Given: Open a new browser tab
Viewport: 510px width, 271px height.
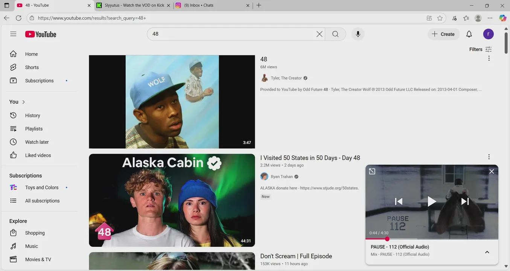Looking at the screenshot, I should coord(259,5).
